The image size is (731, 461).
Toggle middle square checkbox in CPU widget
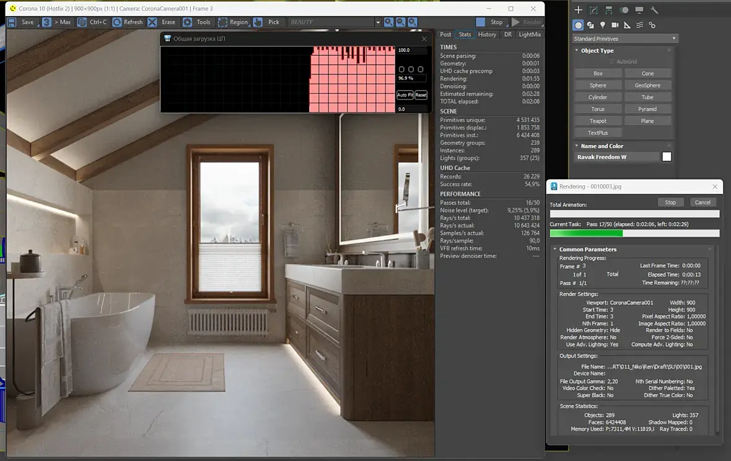click(x=411, y=69)
